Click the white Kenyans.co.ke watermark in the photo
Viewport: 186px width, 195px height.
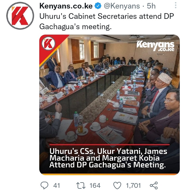click(156, 46)
